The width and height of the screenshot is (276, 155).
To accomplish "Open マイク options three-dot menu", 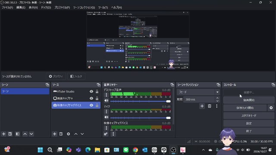I will pos(107,112).
